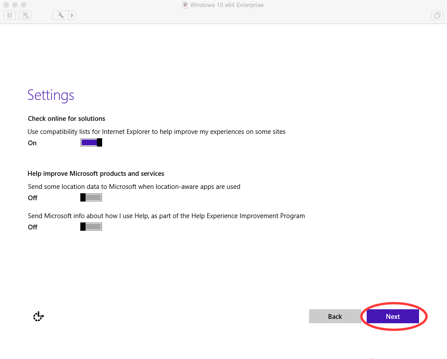Image resolution: width=447 pixels, height=359 pixels.
Task: Click the Ease of Access icon
Action: tap(38, 316)
